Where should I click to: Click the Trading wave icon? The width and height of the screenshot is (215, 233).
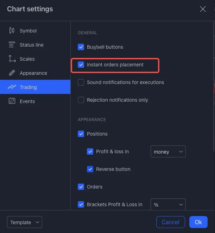click(x=12, y=86)
